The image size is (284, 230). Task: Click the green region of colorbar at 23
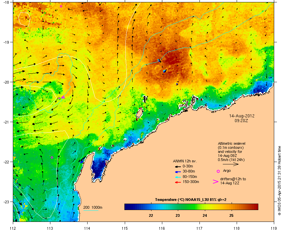(178, 207)
